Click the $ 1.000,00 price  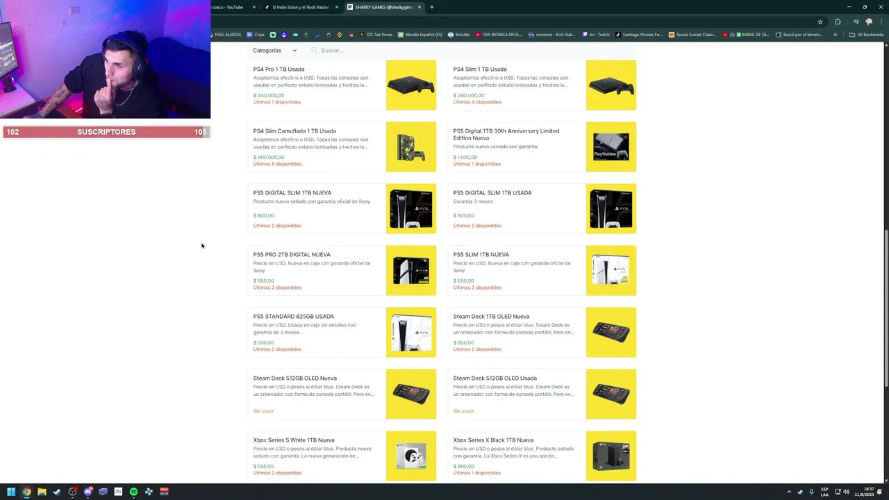coord(465,158)
